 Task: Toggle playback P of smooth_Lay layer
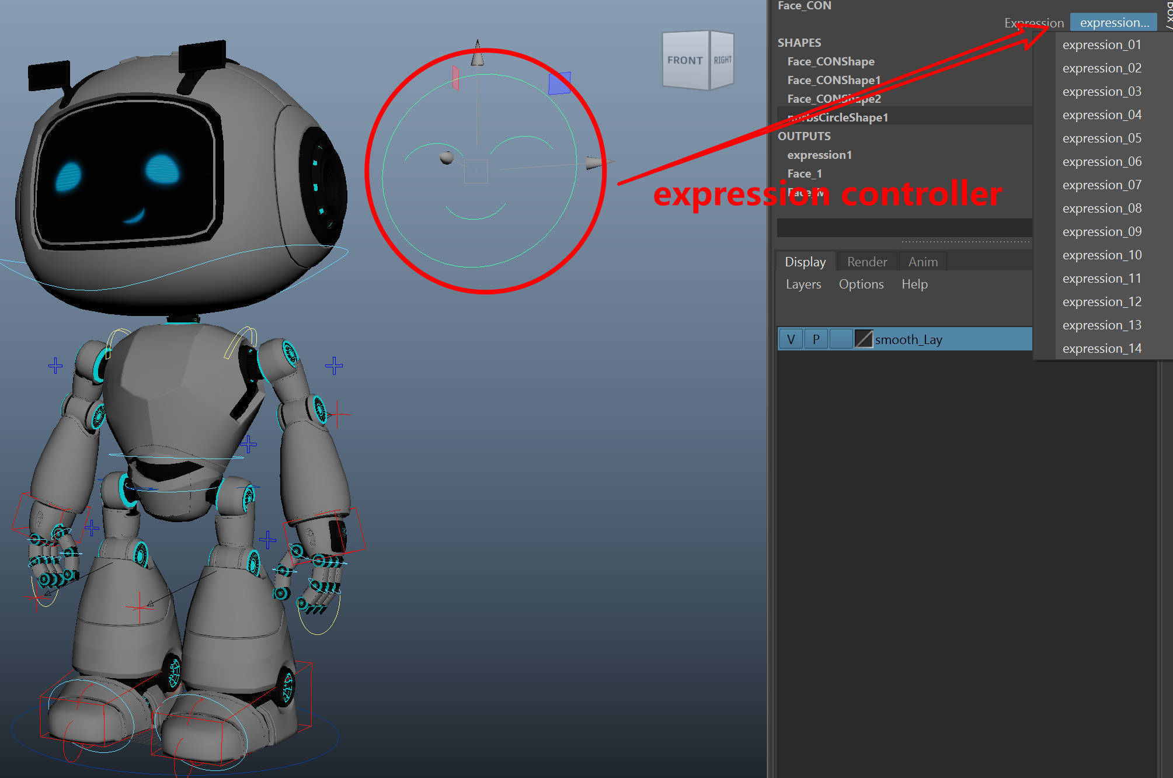[816, 339]
